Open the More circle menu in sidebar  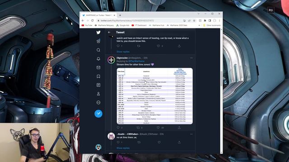(98, 103)
